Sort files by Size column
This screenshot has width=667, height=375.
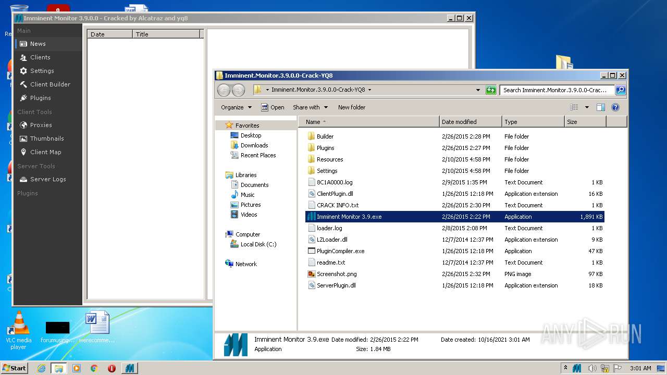click(x=585, y=122)
